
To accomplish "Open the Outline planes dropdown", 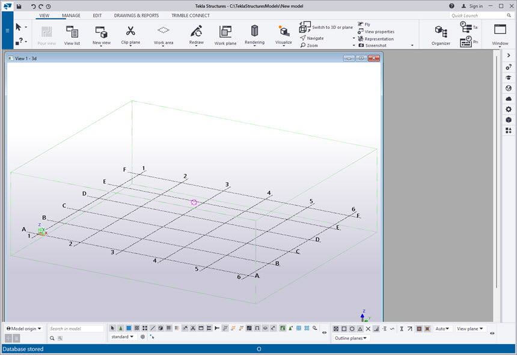I will (350, 338).
